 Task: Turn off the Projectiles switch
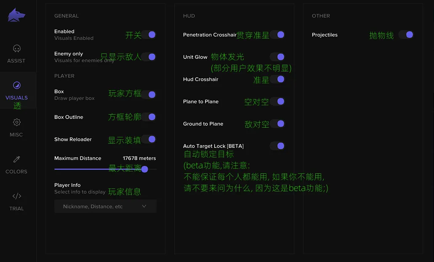[x=406, y=35]
